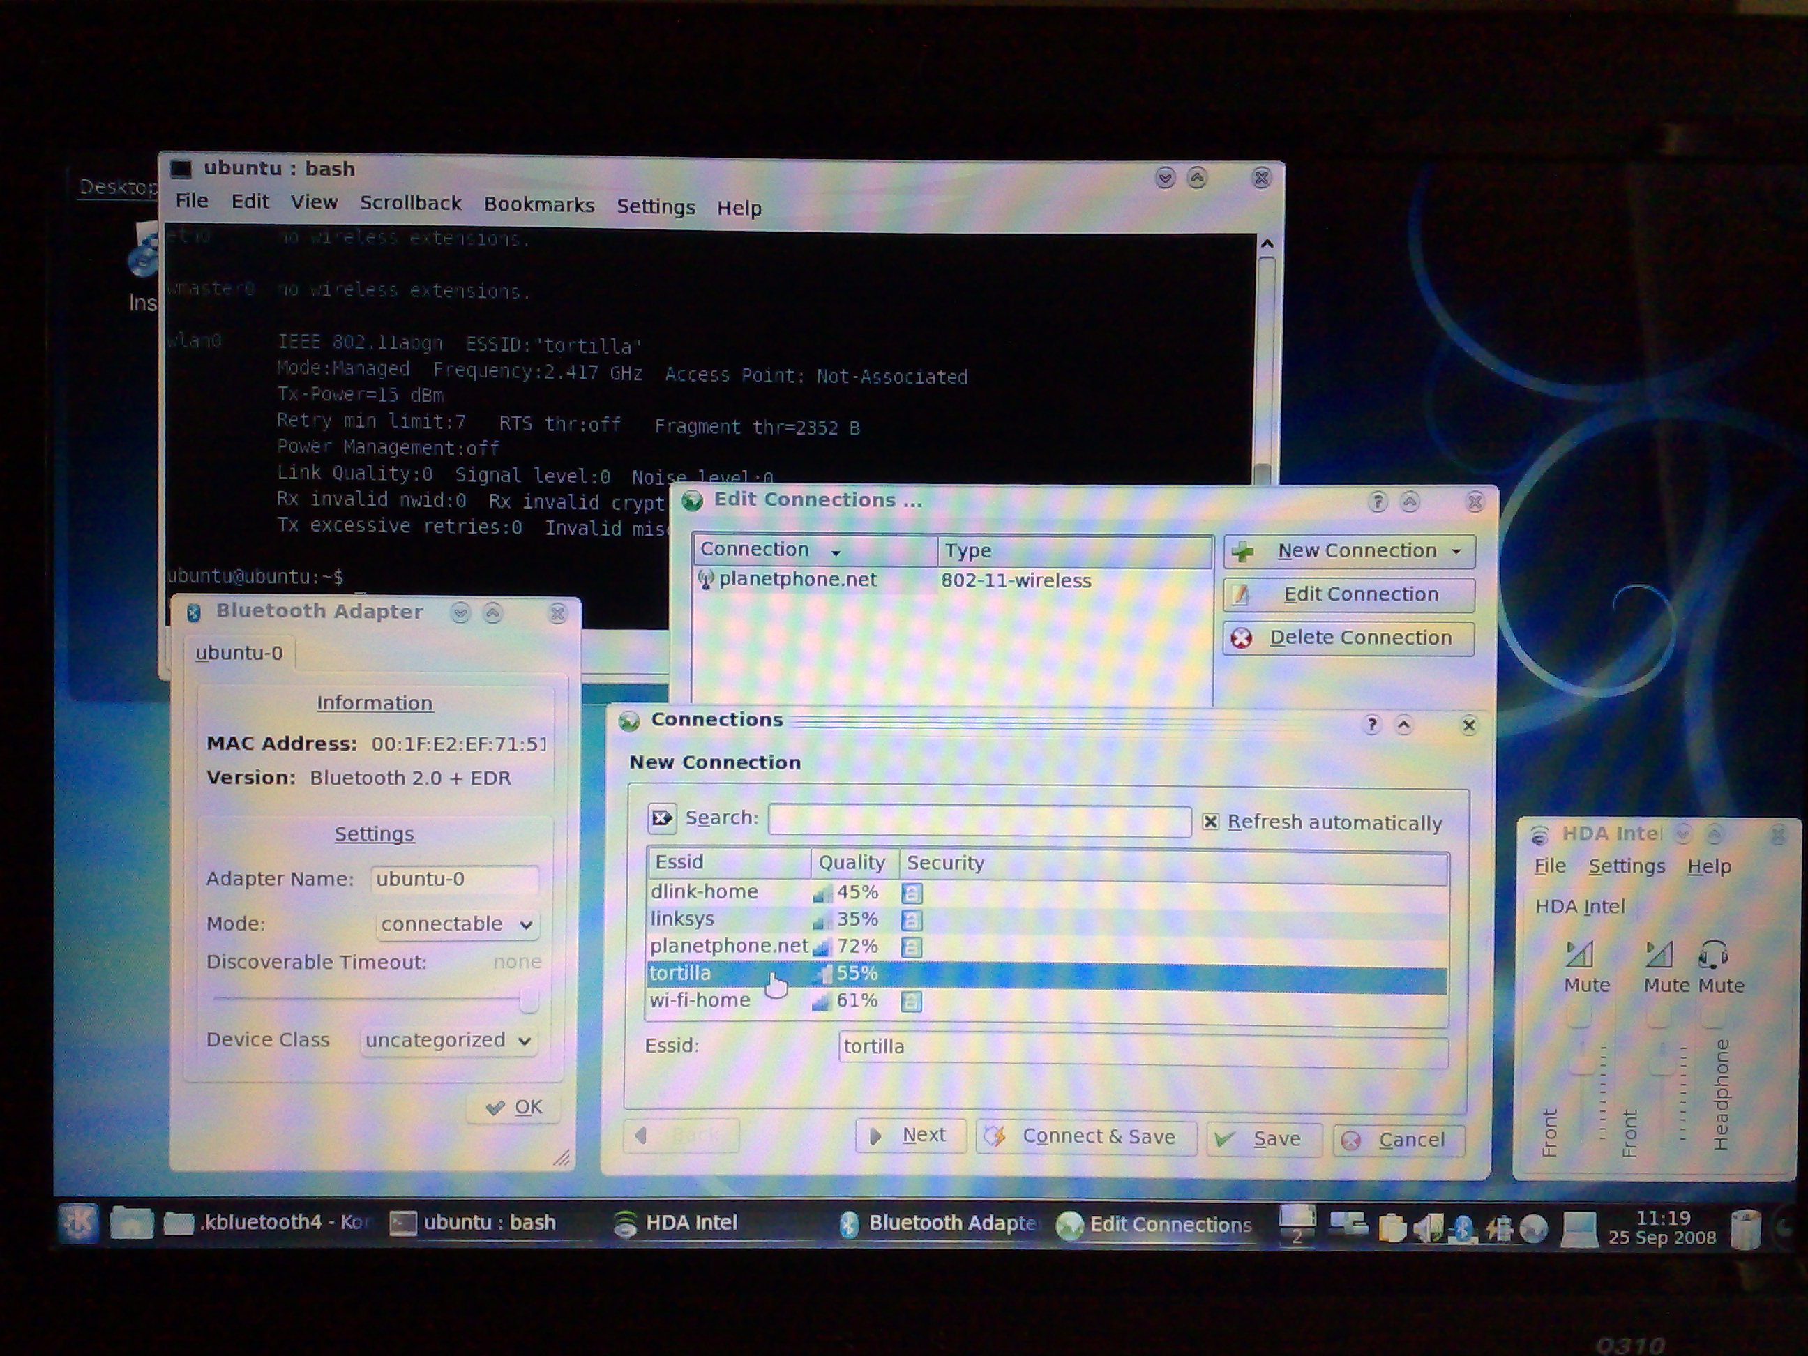
Task: Sort networks by the Essid column header
Action: (x=729, y=862)
